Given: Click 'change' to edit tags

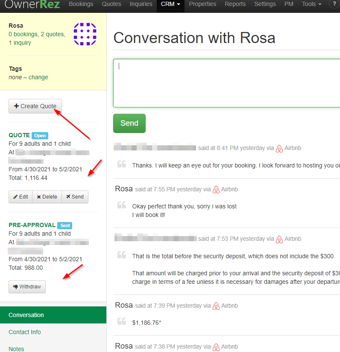Looking at the screenshot, I should [x=38, y=77].
